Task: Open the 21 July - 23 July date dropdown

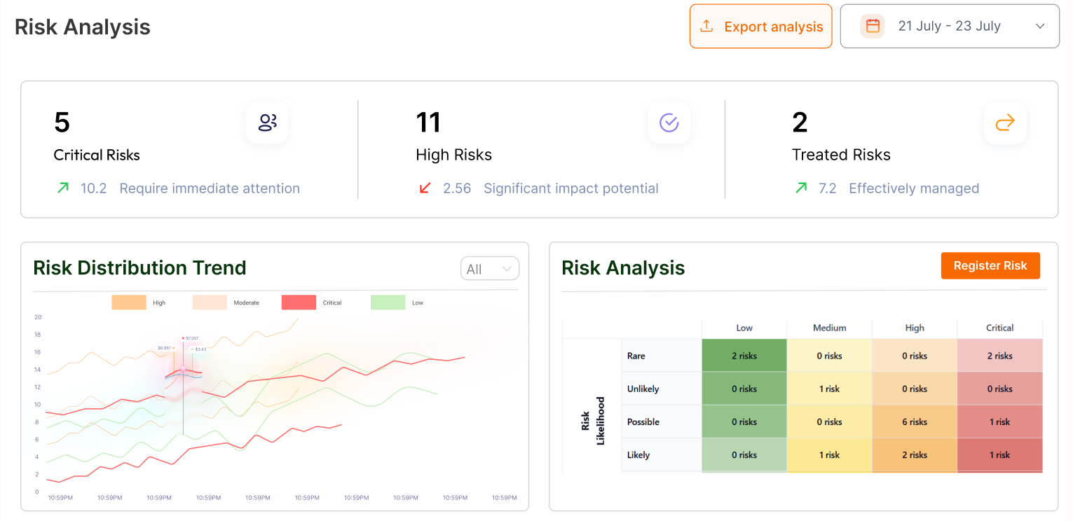Action: coord(949,27)
